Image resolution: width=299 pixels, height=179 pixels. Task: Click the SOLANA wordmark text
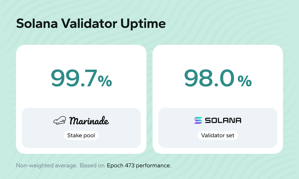[223, 120]
